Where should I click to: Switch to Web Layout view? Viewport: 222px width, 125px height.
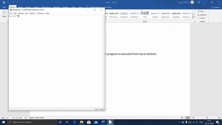tap(194, 118)
